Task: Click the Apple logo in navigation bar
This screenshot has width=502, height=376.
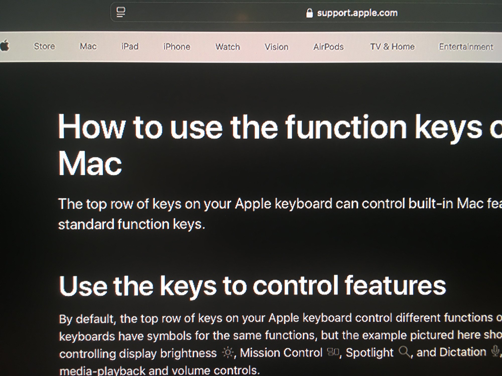Action: 5,46
